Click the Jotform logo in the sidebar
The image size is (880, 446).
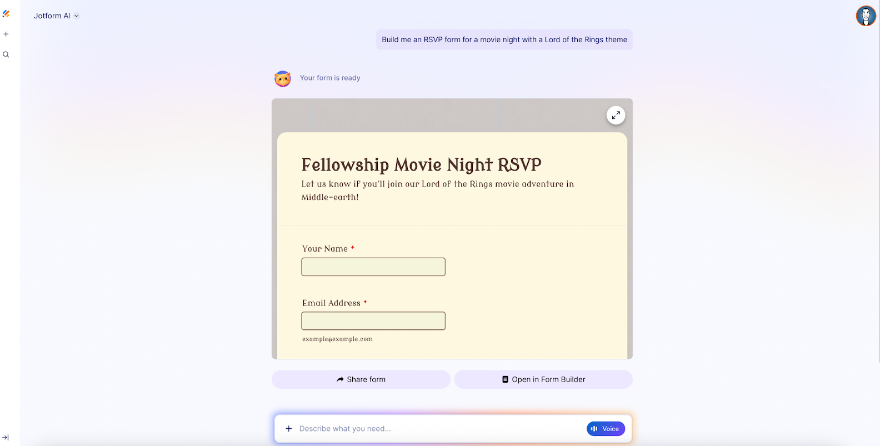pos(6,13)
